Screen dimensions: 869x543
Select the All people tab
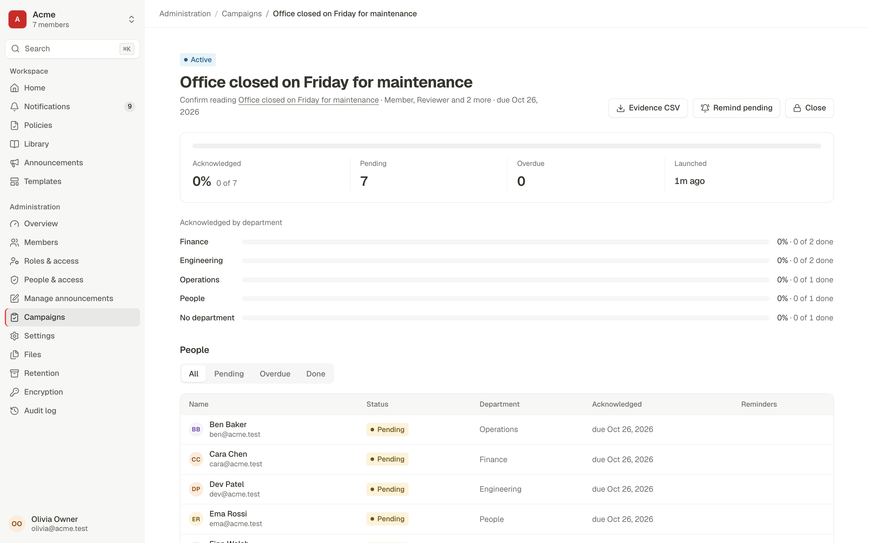click(x=193, y=373)
